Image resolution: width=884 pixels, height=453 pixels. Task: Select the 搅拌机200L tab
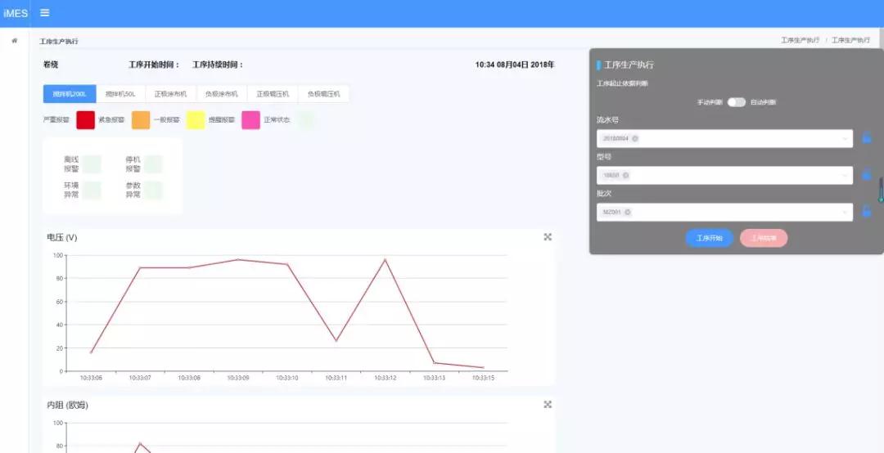(x=70, y=94)
